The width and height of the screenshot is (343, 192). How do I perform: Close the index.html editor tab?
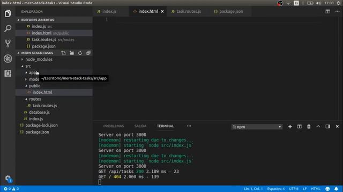coord(162,12)
